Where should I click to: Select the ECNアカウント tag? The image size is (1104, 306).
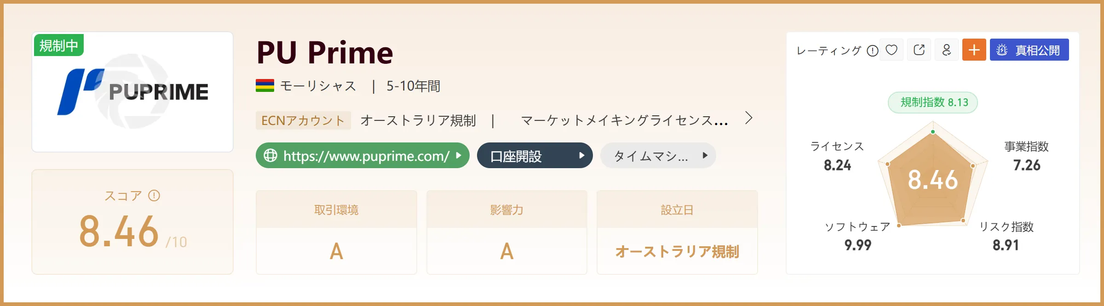click(x=303, y=120)
